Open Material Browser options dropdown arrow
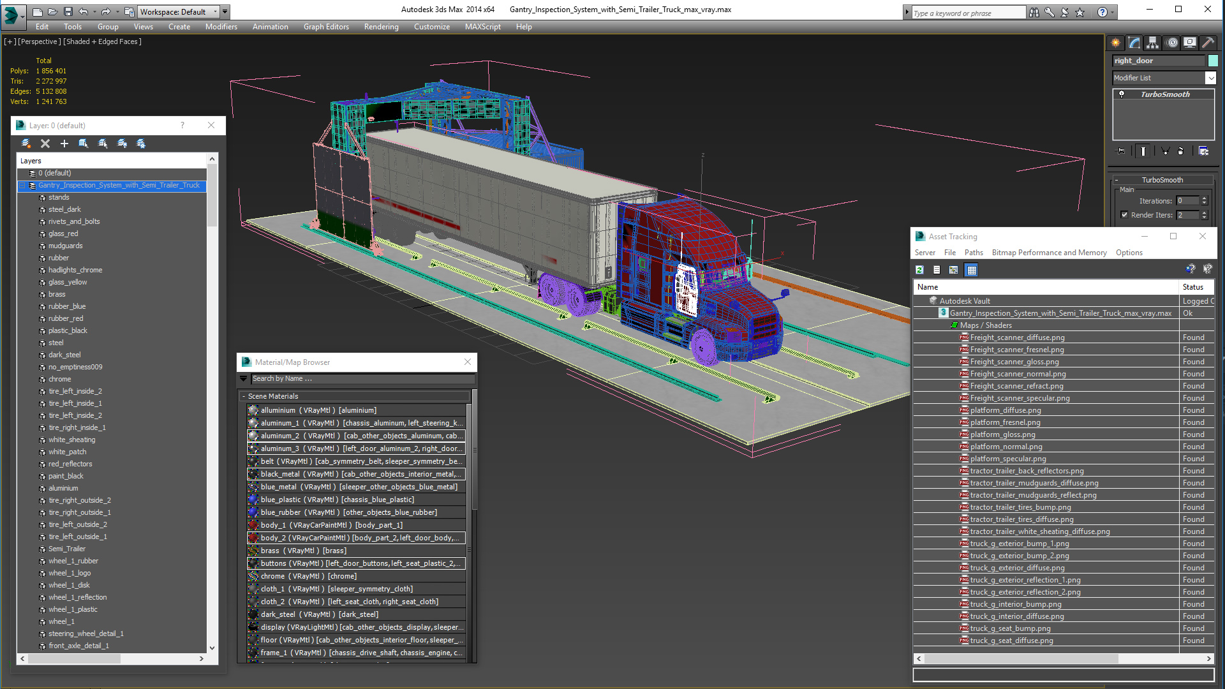This screenshot has width=1225, height=689. [243, 378]
